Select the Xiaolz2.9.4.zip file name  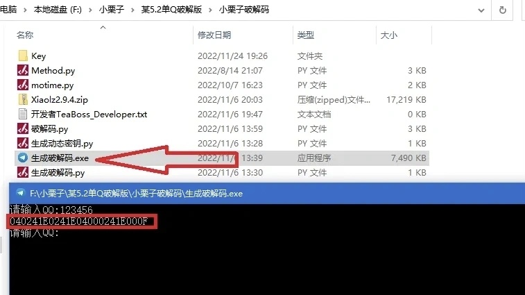[60, 100]
